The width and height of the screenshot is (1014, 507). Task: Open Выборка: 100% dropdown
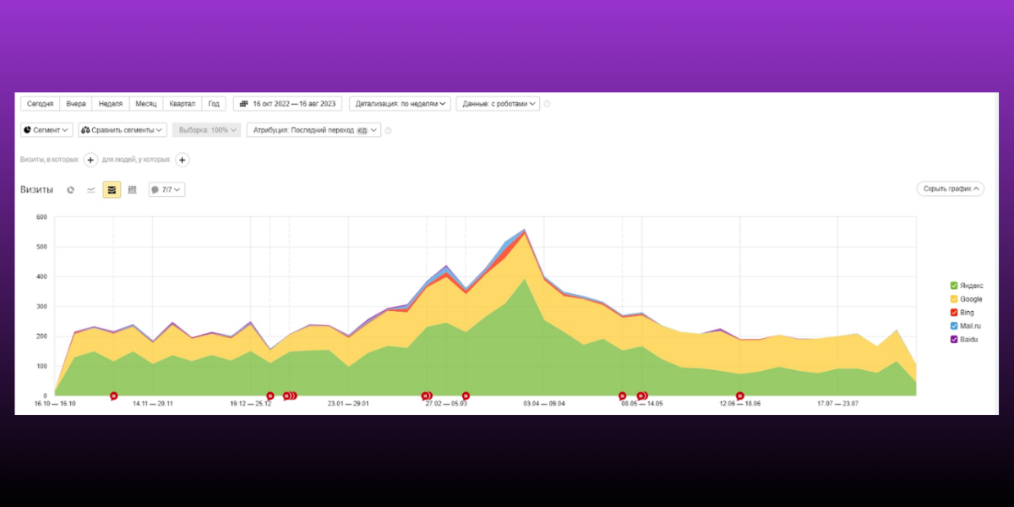click(207, 130)
